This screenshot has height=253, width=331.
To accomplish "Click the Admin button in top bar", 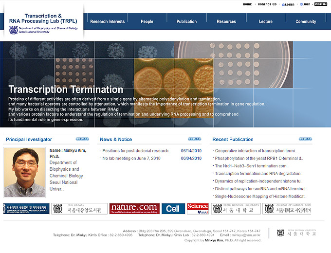I will pos(320,4).
